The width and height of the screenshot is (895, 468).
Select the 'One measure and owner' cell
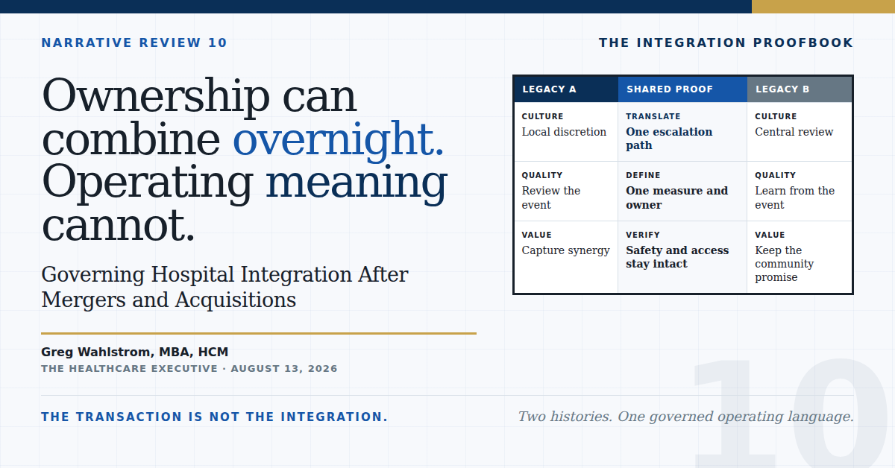click(x=682, y=192)
